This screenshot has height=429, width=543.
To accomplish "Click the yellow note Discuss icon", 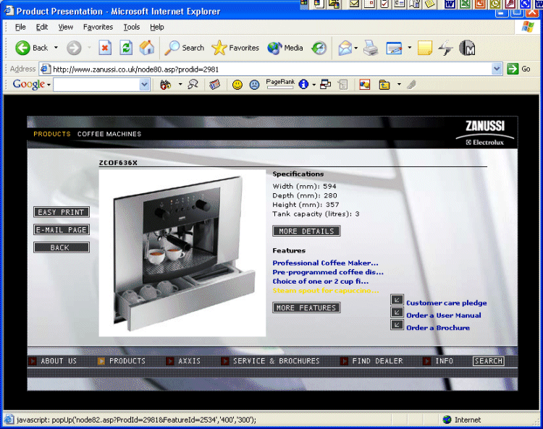I will click(x=424, y=48).
